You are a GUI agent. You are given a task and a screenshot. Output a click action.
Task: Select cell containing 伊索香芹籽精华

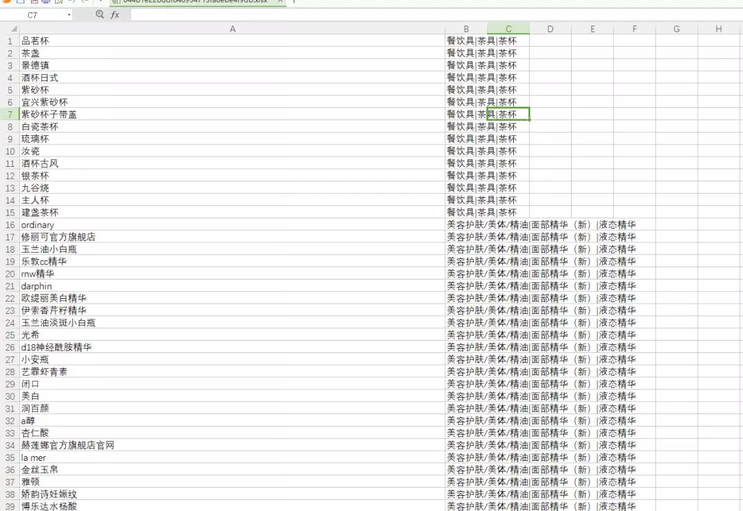[233, 310]
